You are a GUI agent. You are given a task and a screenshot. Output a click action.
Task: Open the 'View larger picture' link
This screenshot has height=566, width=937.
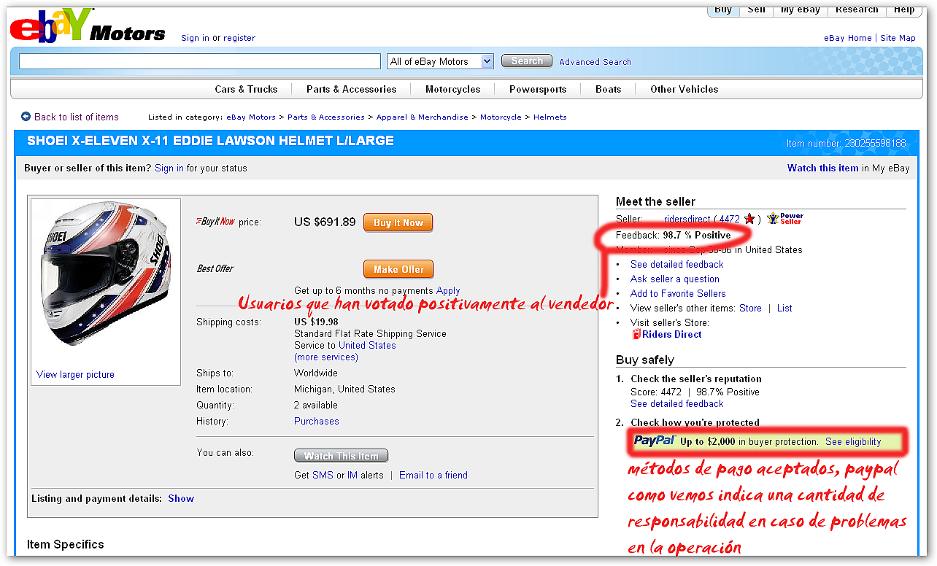(x=75, y=374)
